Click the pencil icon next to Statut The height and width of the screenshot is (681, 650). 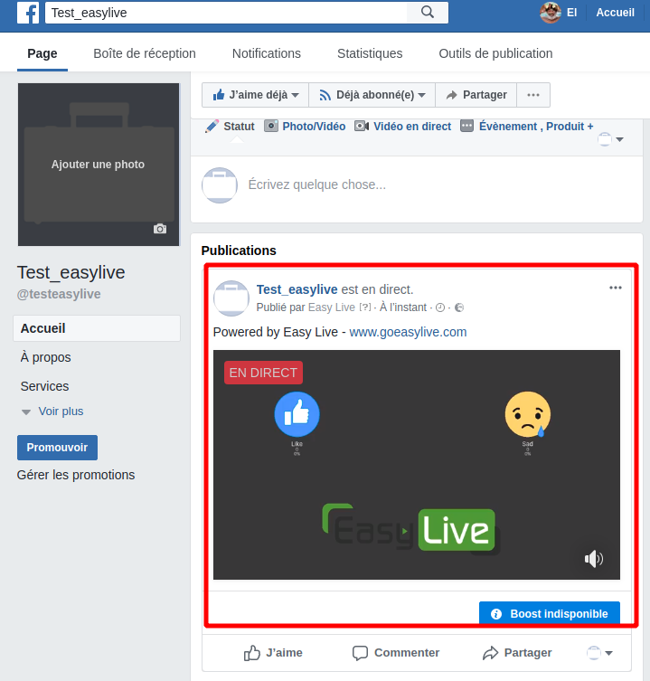(212, 127)
